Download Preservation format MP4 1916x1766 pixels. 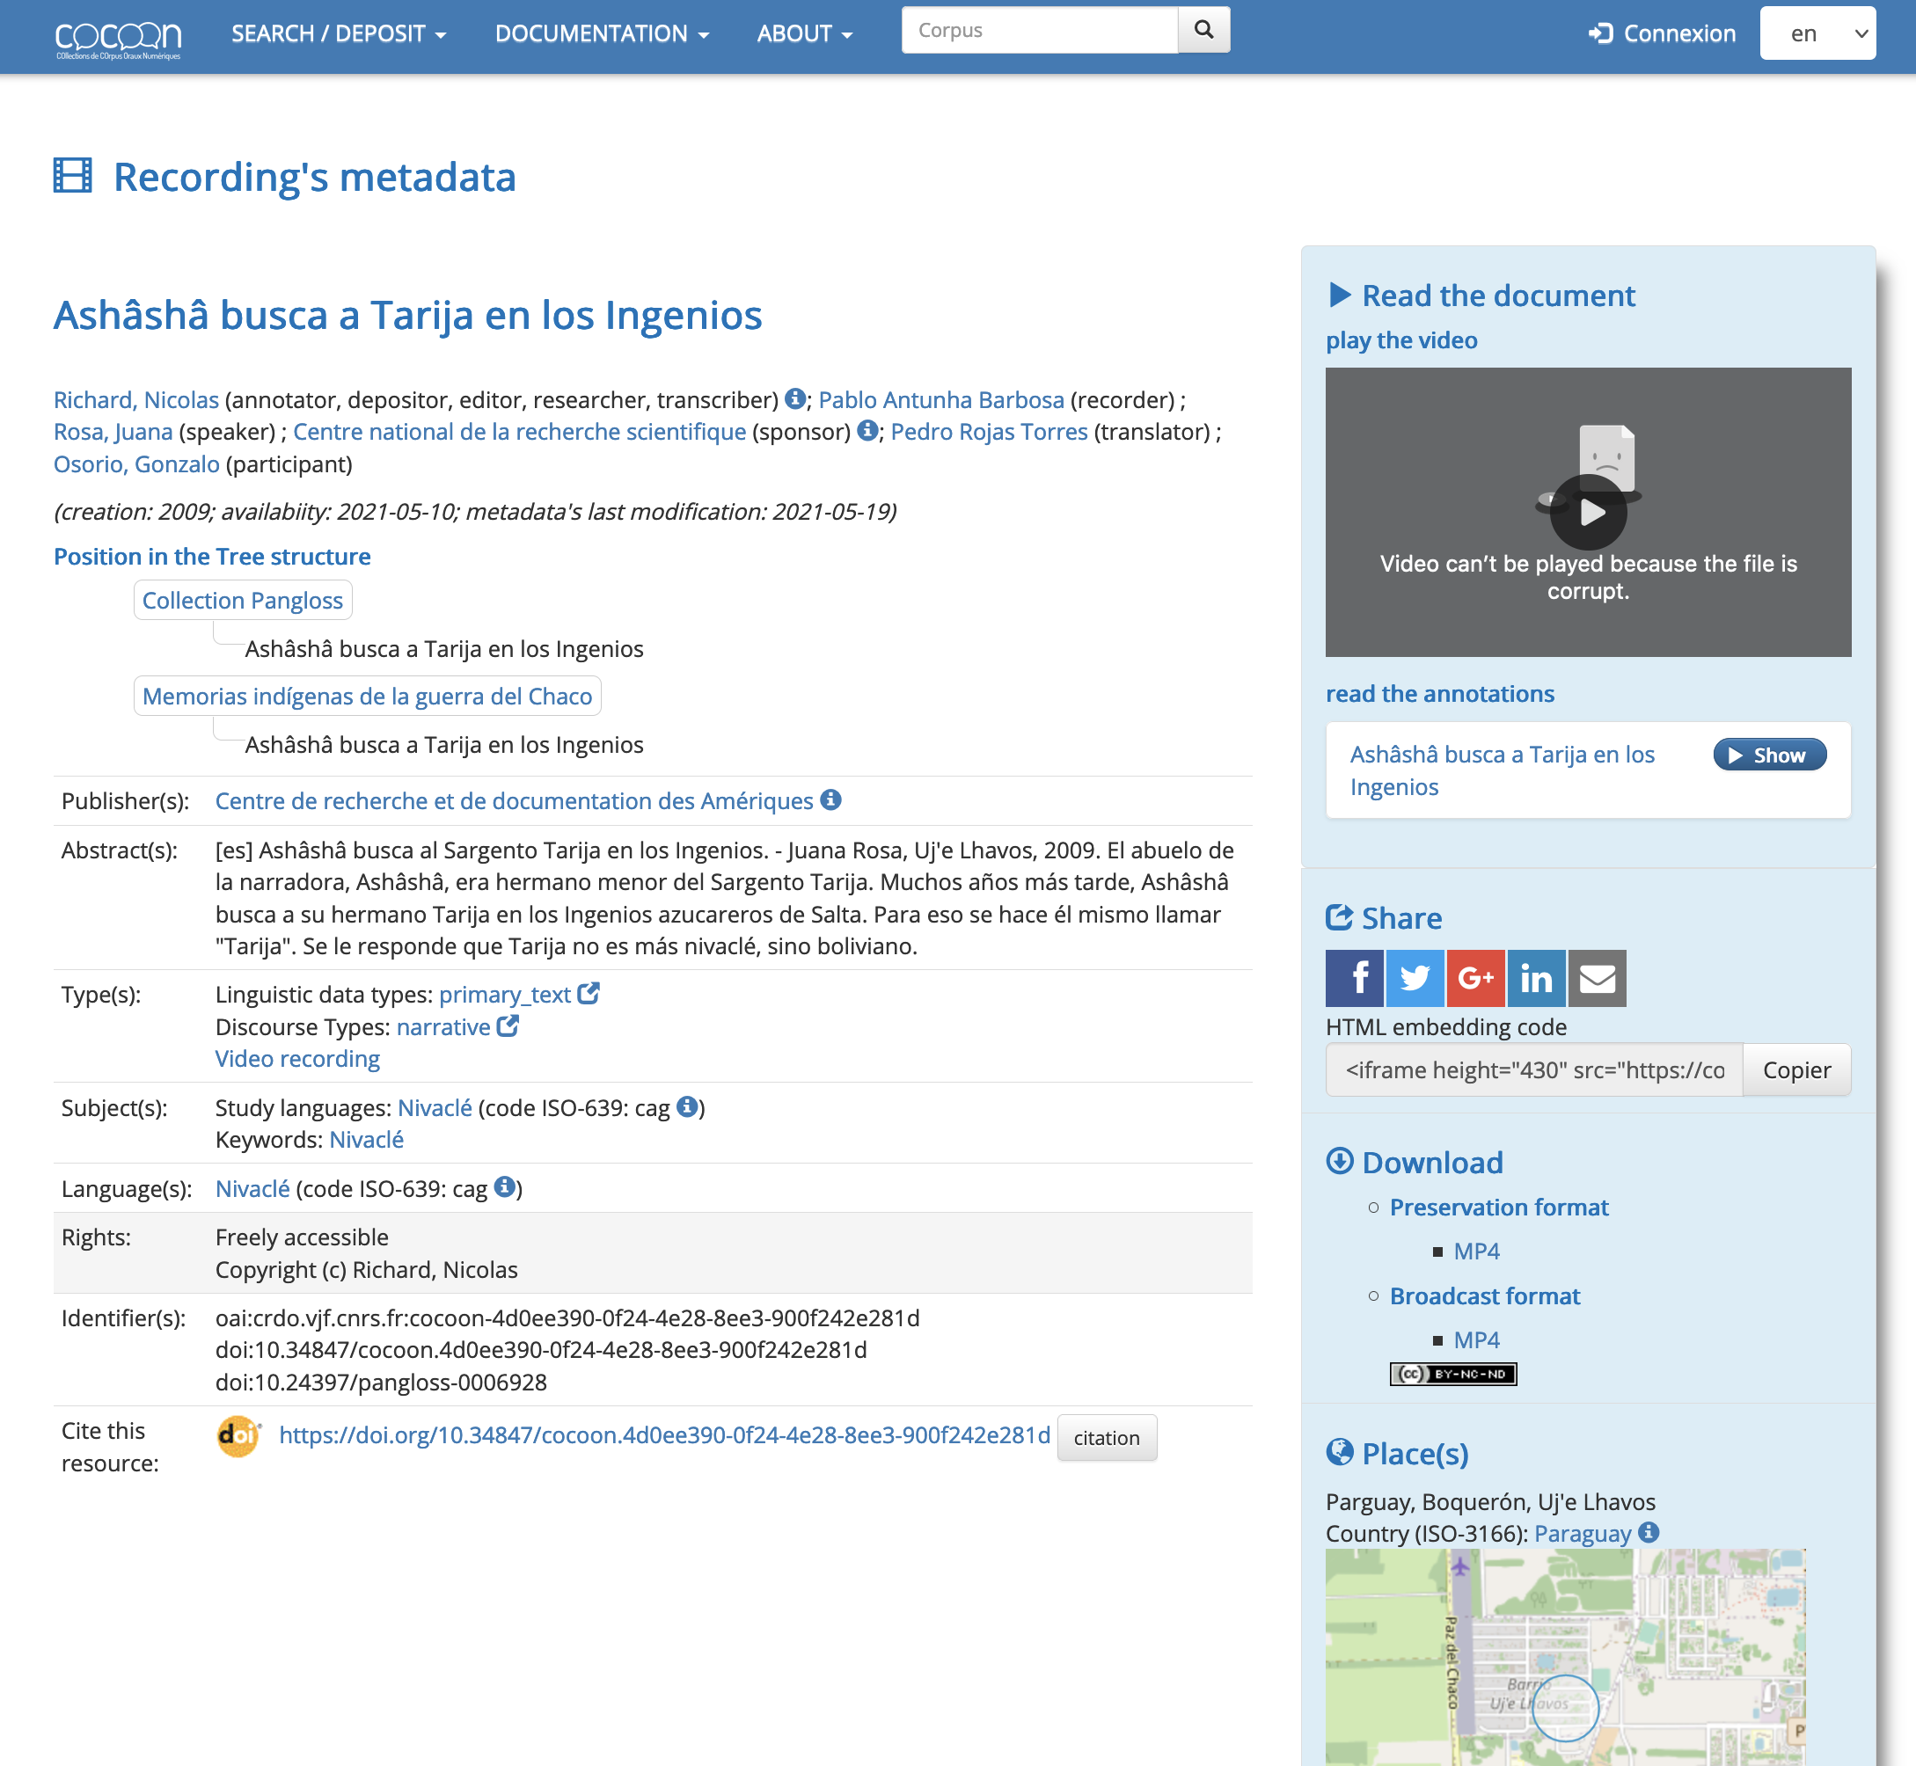click(x=1476, y=1251)
